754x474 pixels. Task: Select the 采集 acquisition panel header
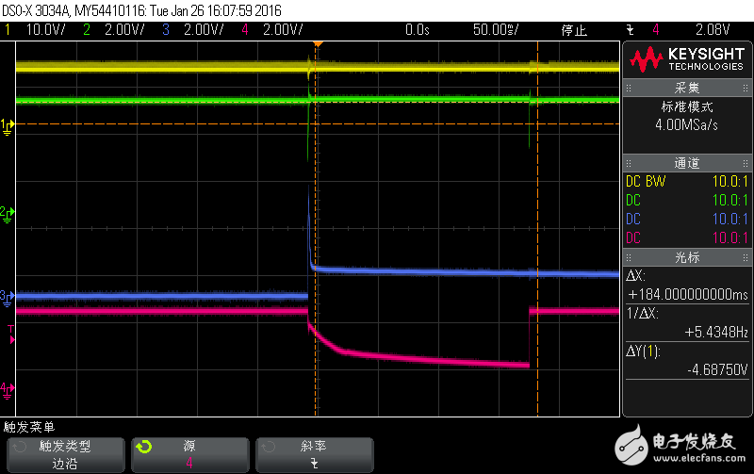coord(687,87)
